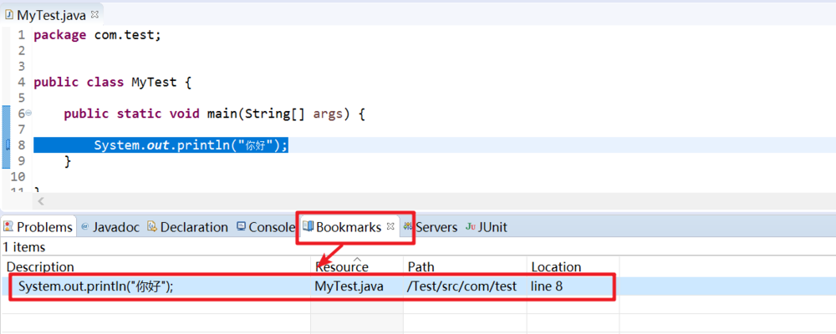This screenshot has height=334, width=836.
Task: Switch to the Javadoc tab
Action: 110,227
